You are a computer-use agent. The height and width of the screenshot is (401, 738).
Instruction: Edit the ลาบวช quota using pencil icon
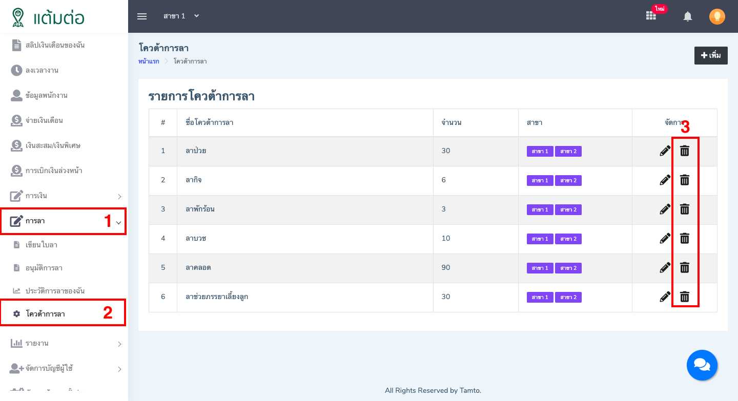tap(665, 238)
